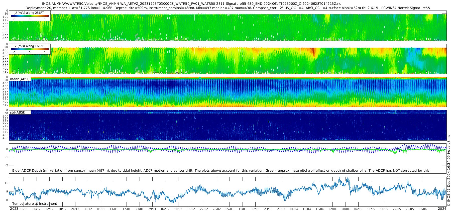The width and height of the screenshot is (451, 213).
Task: Click the 03/06 date tick label
Action: click(x=422, y=209)
